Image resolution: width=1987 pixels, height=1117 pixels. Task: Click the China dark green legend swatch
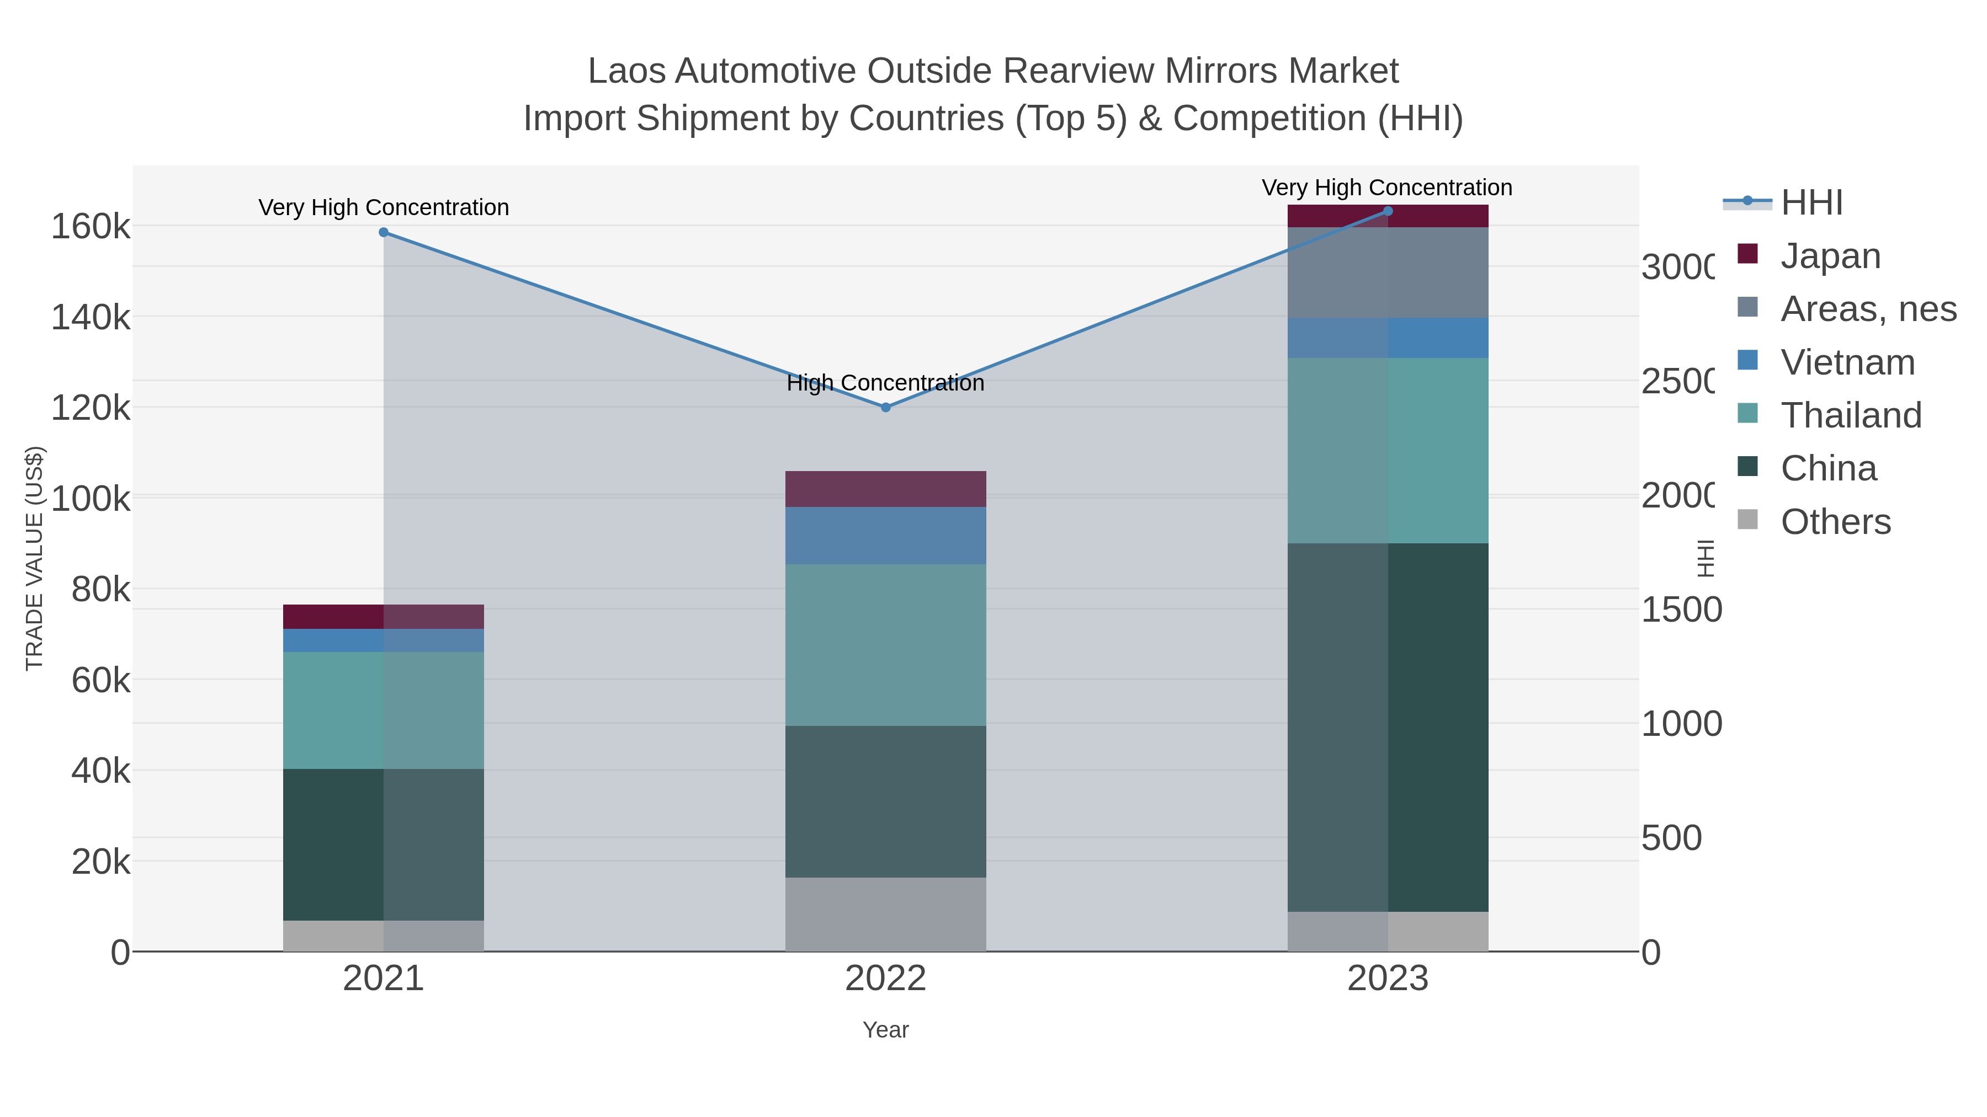coord(1748,466)
